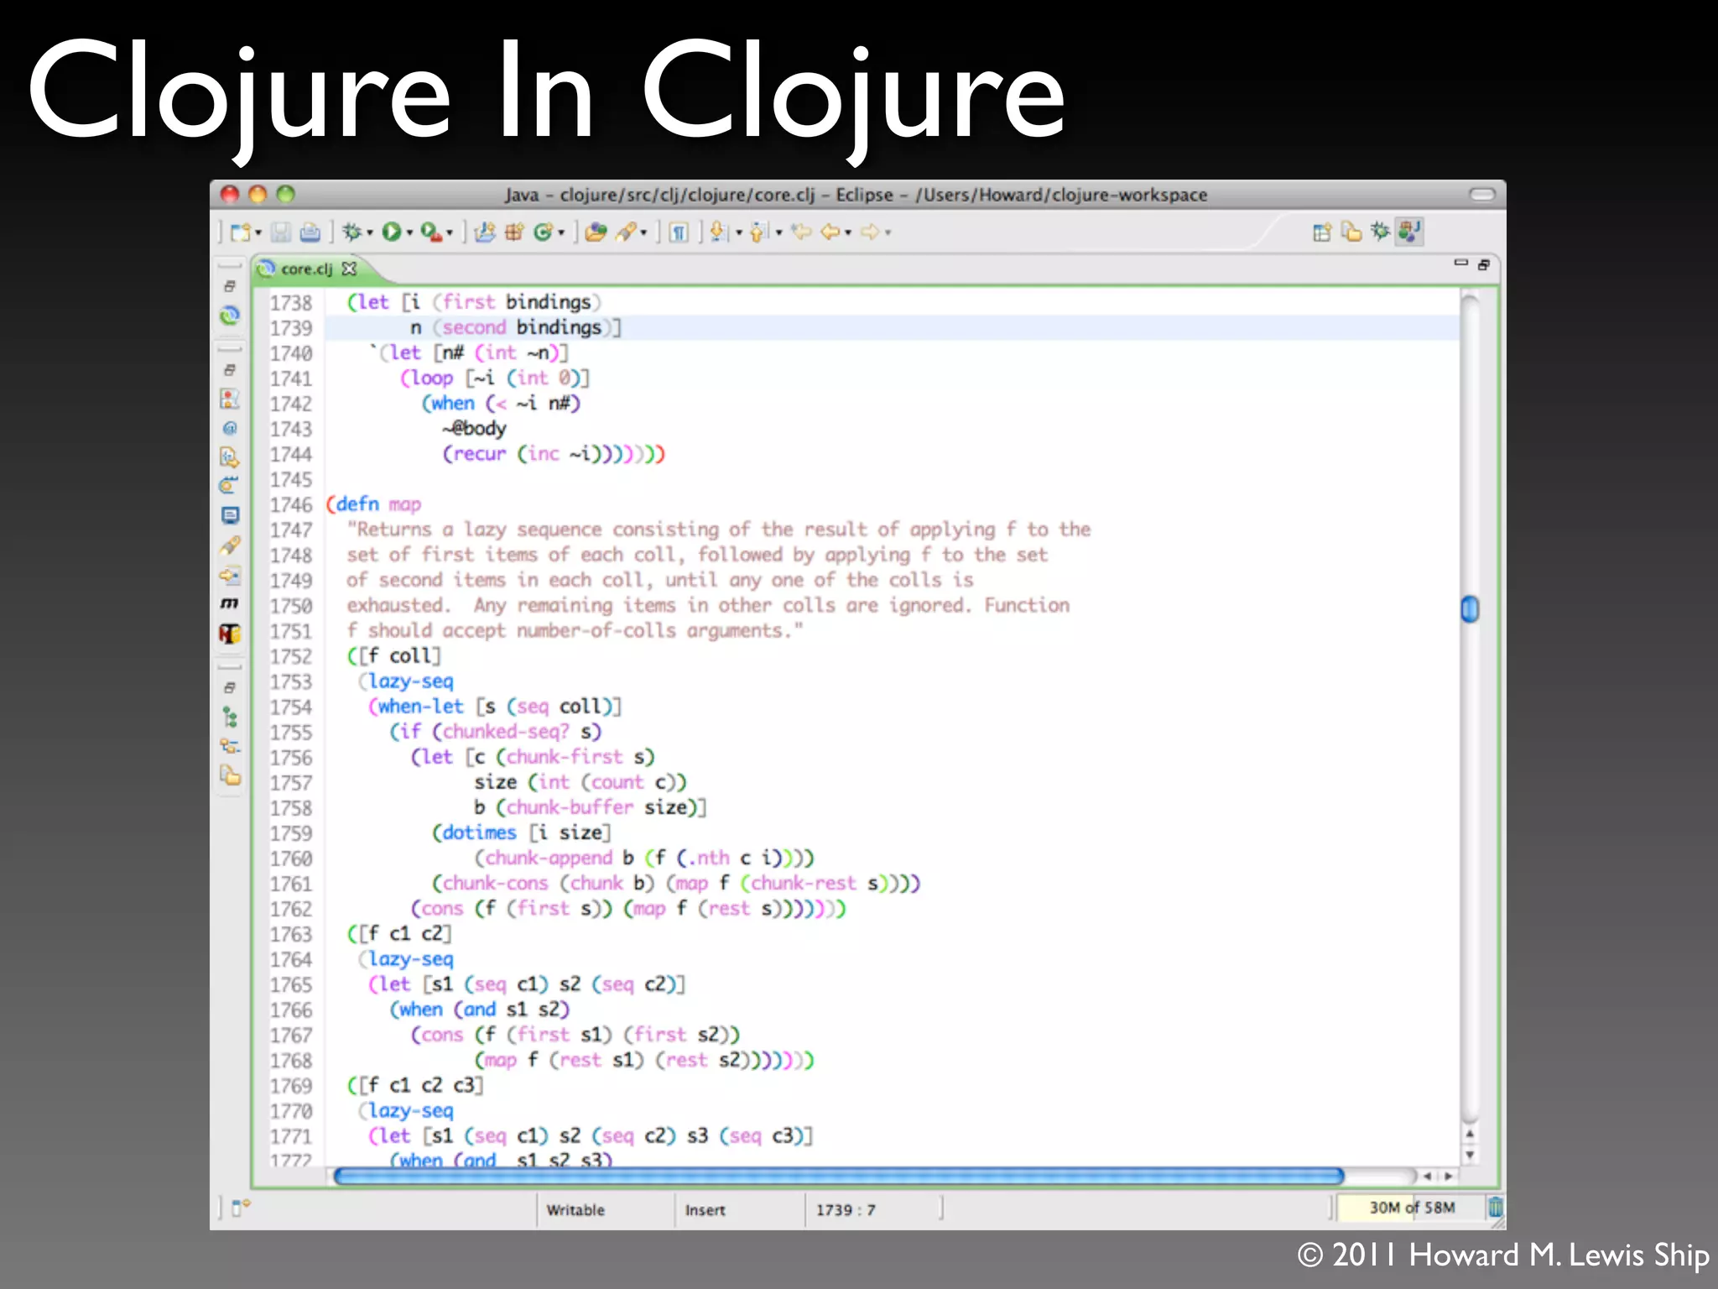Open the Search fast view in left trim
1718x1289 pixels.
[230, 545]
